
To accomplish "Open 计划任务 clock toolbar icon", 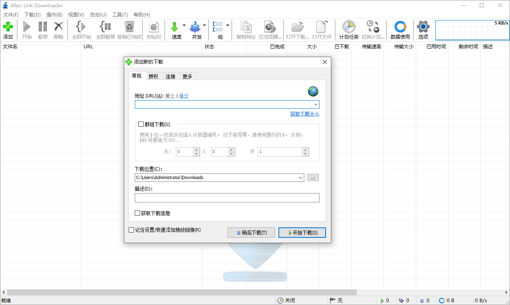I will click(x=349, y=27).
